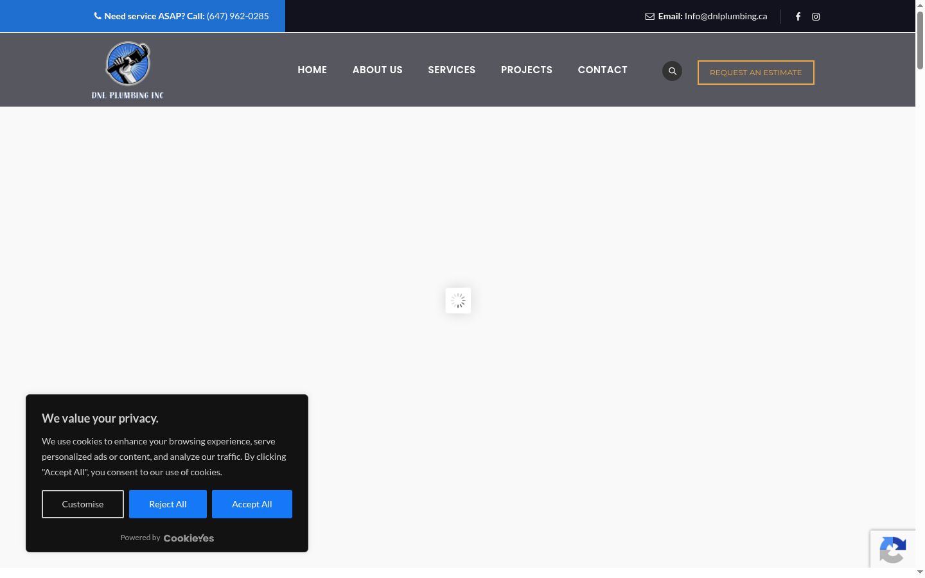This screenshot has width=925, height=578.
Task: Open the Facebook page icon
Action: (798, 17)
